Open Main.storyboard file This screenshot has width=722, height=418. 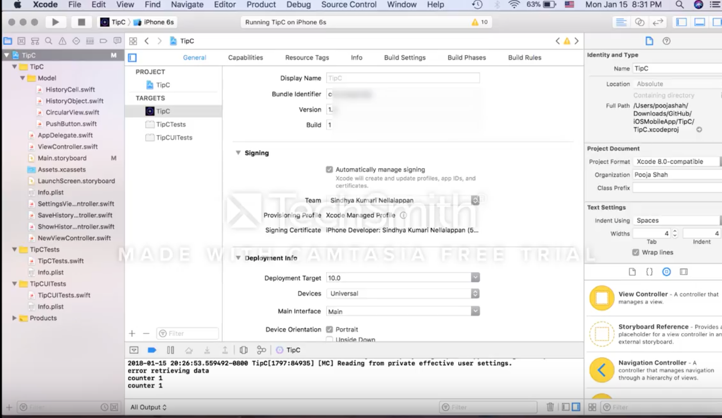click(62, 158)
